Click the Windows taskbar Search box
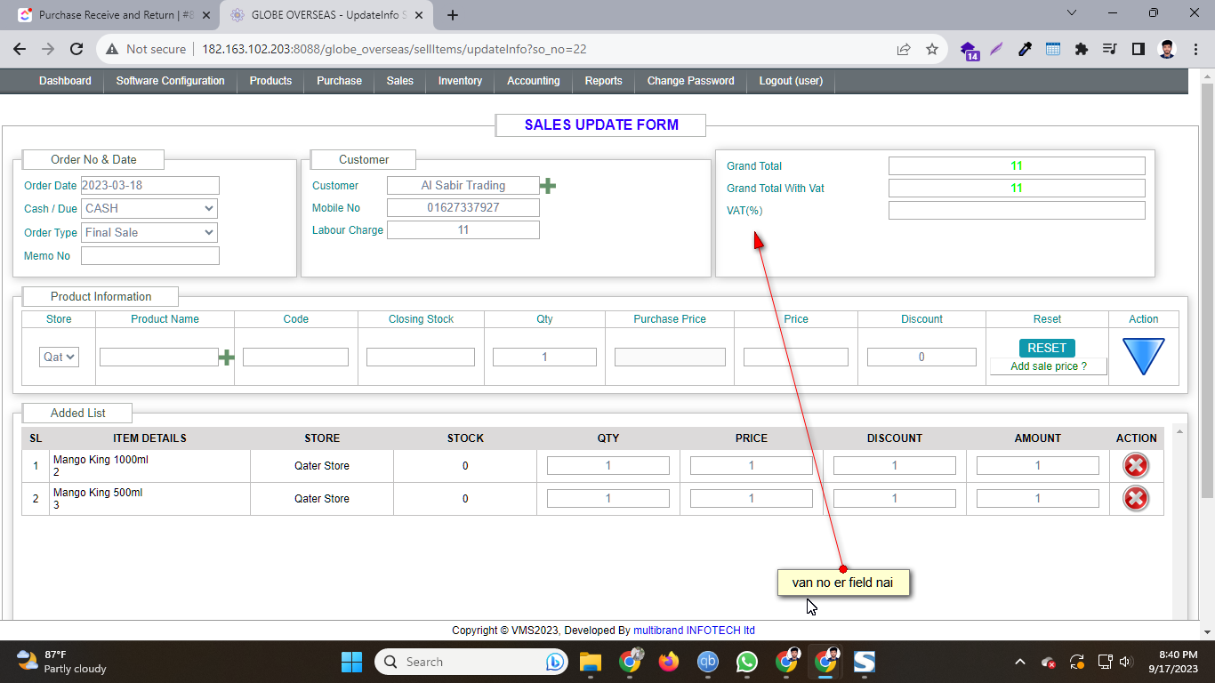 472,662
